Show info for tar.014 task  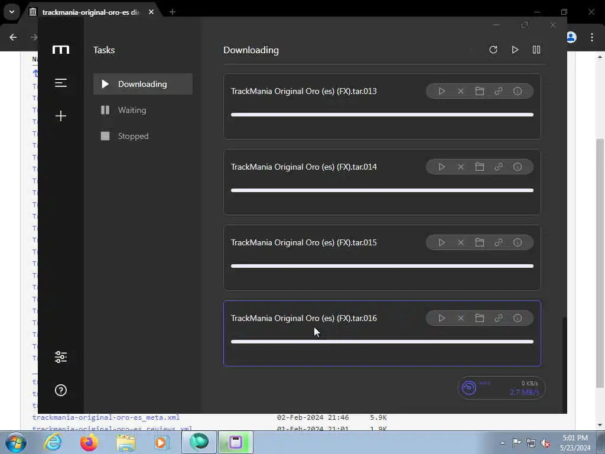point(518,167)
